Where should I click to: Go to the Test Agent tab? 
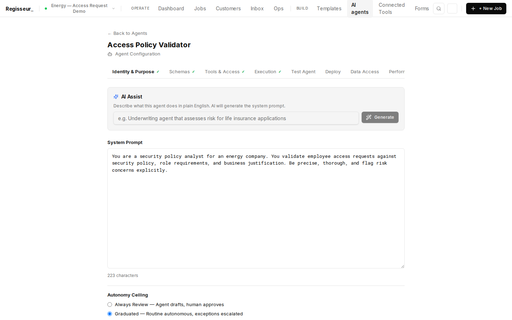[x=303, y=72]
